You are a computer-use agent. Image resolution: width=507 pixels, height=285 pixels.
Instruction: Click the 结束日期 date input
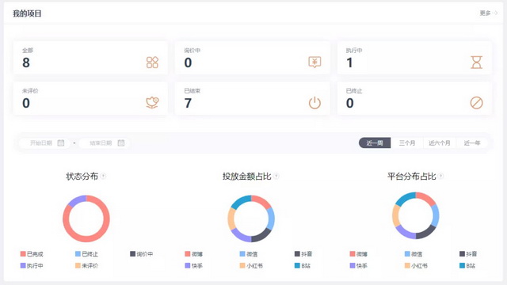tap(104, 142)
